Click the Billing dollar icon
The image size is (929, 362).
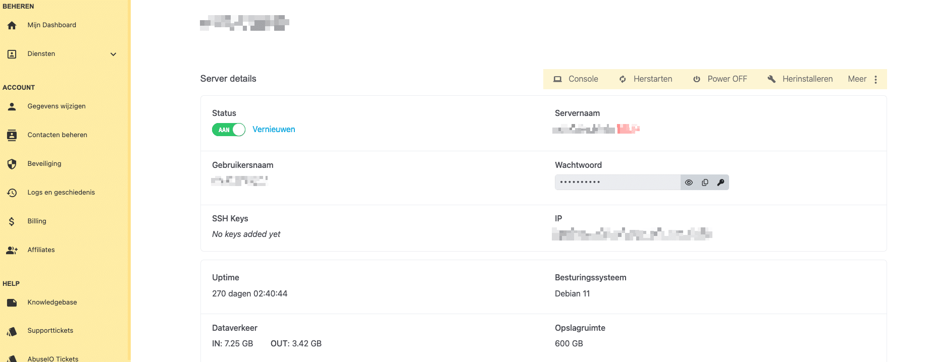(12, 221)
